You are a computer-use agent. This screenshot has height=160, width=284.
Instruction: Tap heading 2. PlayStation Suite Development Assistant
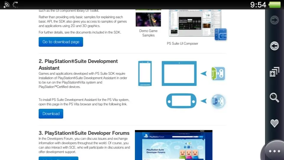78,64
